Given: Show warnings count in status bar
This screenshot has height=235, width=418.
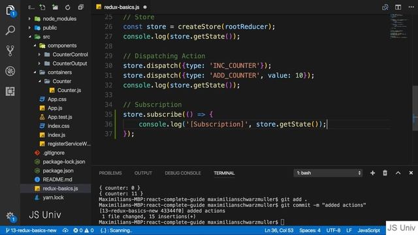Looking at the screenshot, I should click(89, 230).
